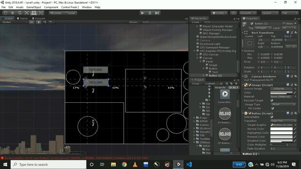This screenshot has width=301, height=169.
Task: Select the Scale tool
Action: (x=27, y=13)
